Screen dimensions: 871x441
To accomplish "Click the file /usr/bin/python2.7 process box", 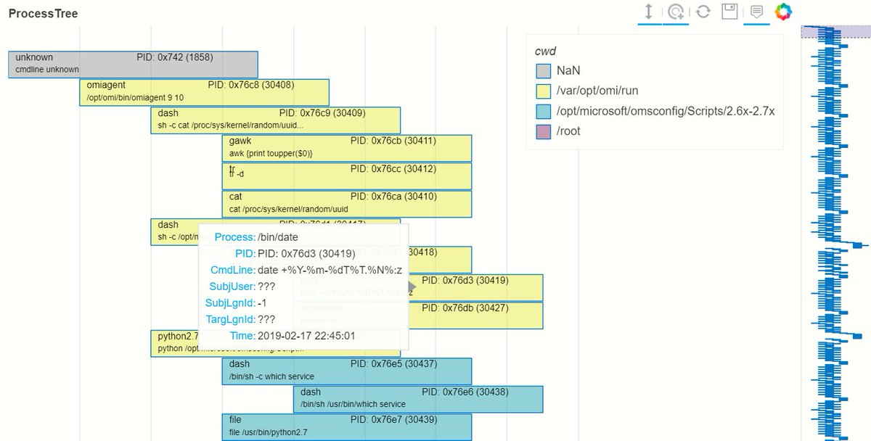I will pyautogui.click(x=347, y=426).
